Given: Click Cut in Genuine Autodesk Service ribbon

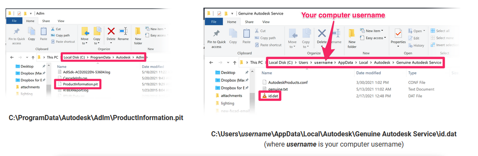Looking at the screenshot, I should tap(260, 31).
